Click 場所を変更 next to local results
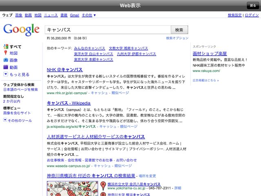The image size is (261, 196). [x=147, y=176]
